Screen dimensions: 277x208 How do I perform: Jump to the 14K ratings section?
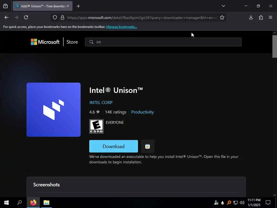point(116,112)
